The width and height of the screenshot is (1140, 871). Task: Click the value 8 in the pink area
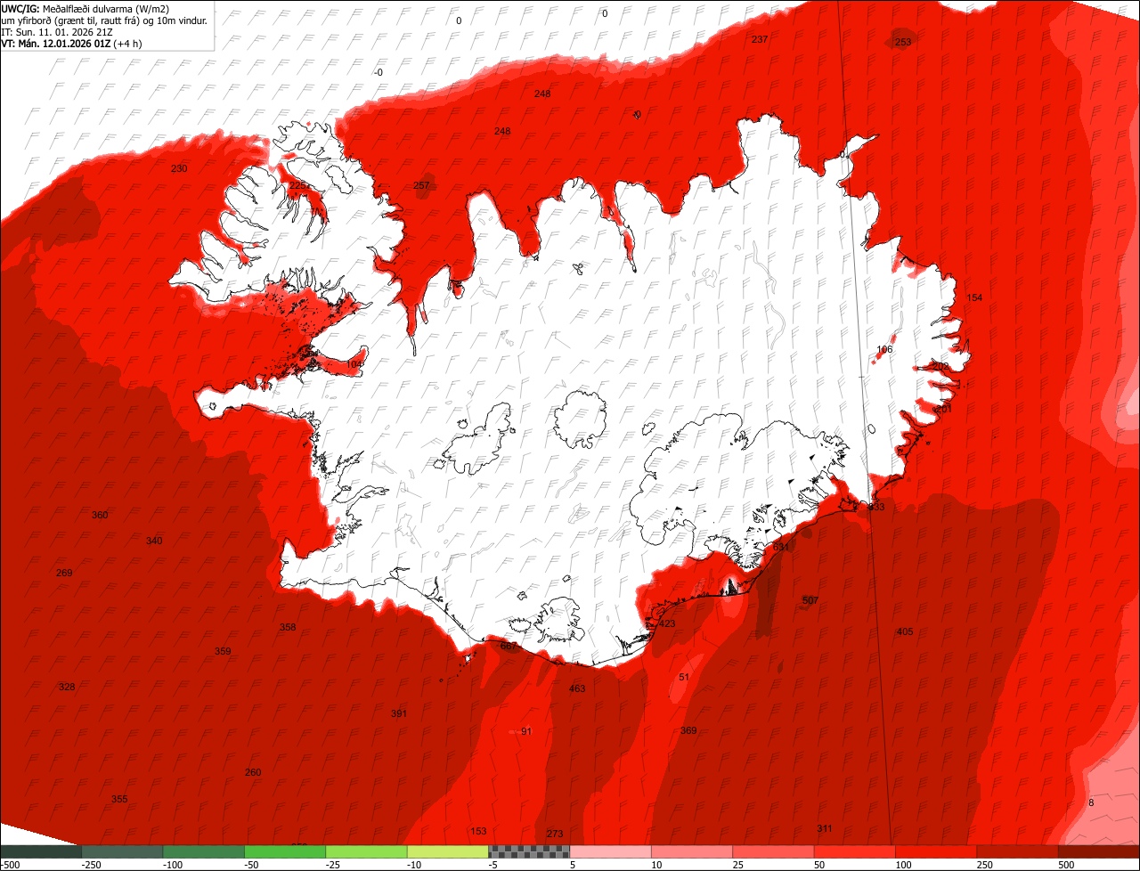point(1091,803)
